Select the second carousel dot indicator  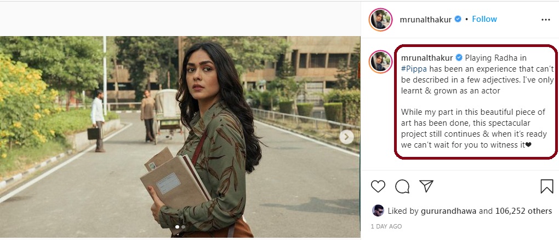click(183, 226)
